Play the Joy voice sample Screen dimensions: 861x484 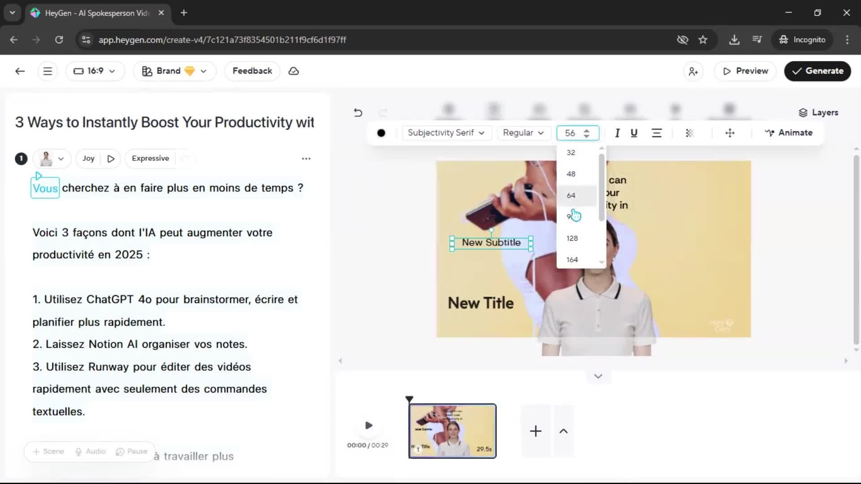click(111, 159)
